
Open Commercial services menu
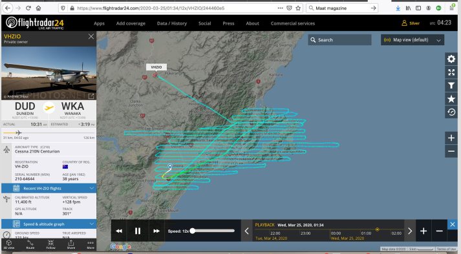[292, 23]
